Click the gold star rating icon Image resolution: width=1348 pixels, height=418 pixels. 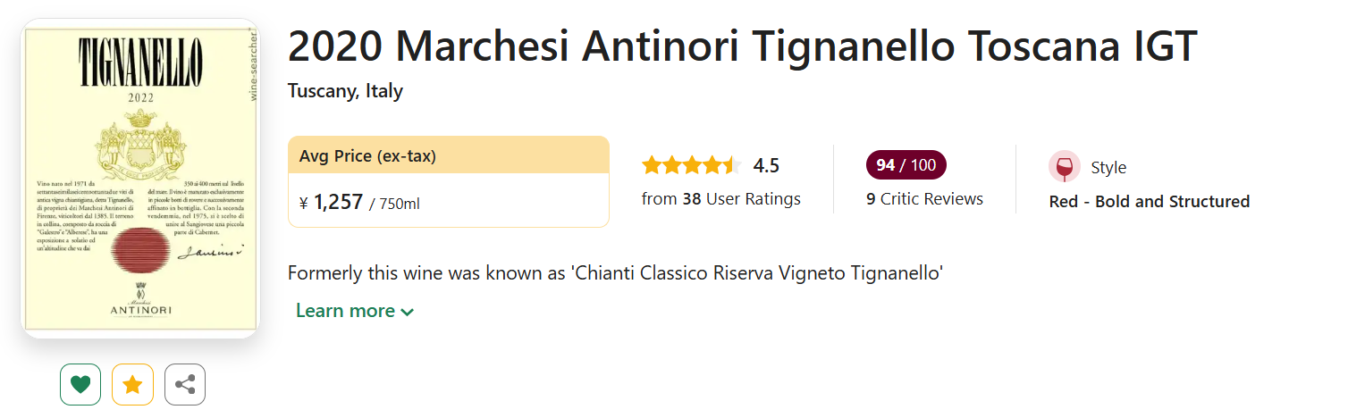click(132, 385)
